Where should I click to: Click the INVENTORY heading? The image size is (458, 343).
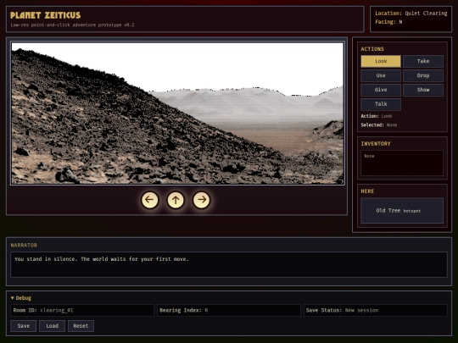(376, 144)
